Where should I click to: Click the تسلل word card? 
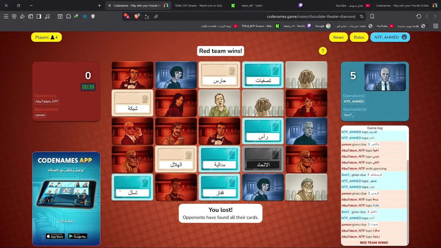(x=133, y=187)
